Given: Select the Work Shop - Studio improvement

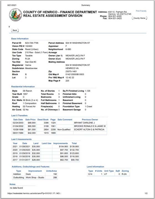Looking at the screenshot, I should tap(35, 177).
